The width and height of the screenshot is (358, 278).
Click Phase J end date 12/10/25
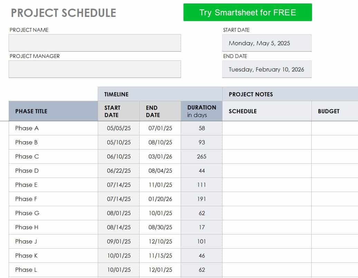pos(160,241)
